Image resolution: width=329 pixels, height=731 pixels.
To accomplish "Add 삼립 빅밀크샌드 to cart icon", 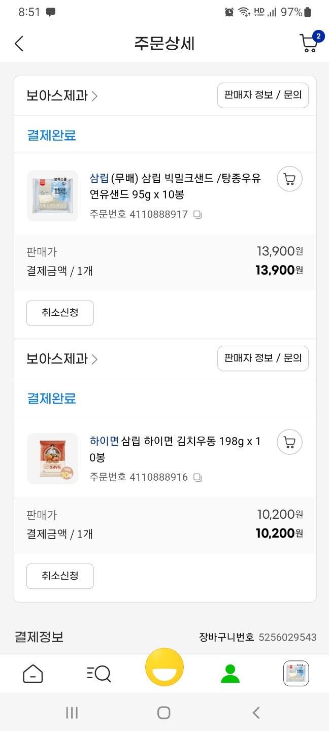I will click(x=289, y=179).
